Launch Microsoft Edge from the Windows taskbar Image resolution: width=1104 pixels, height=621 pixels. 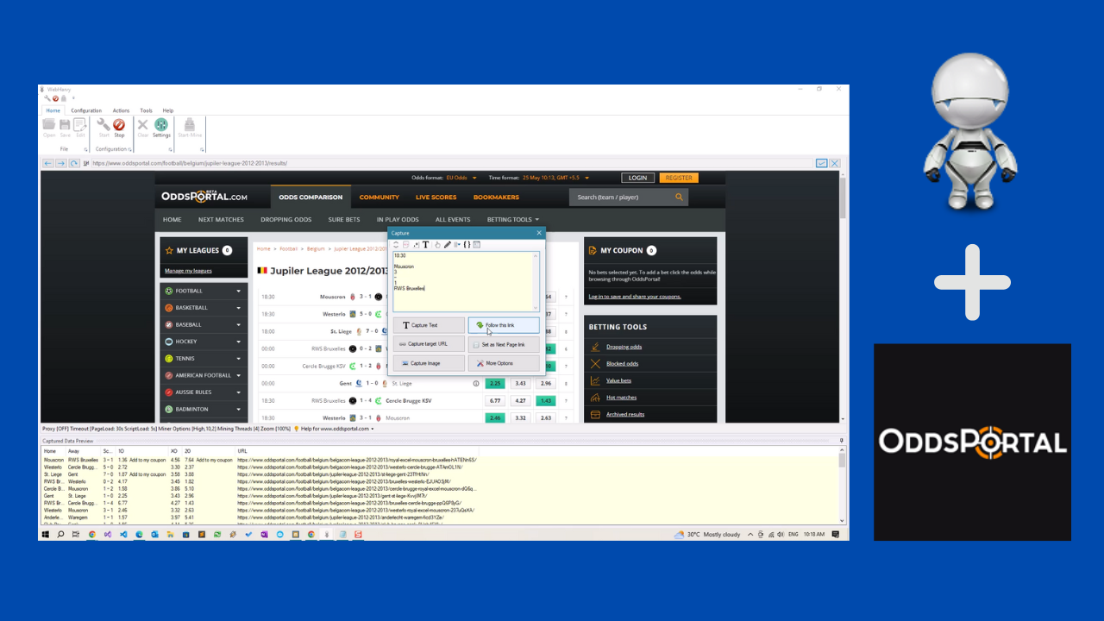(x=139, y=535)
